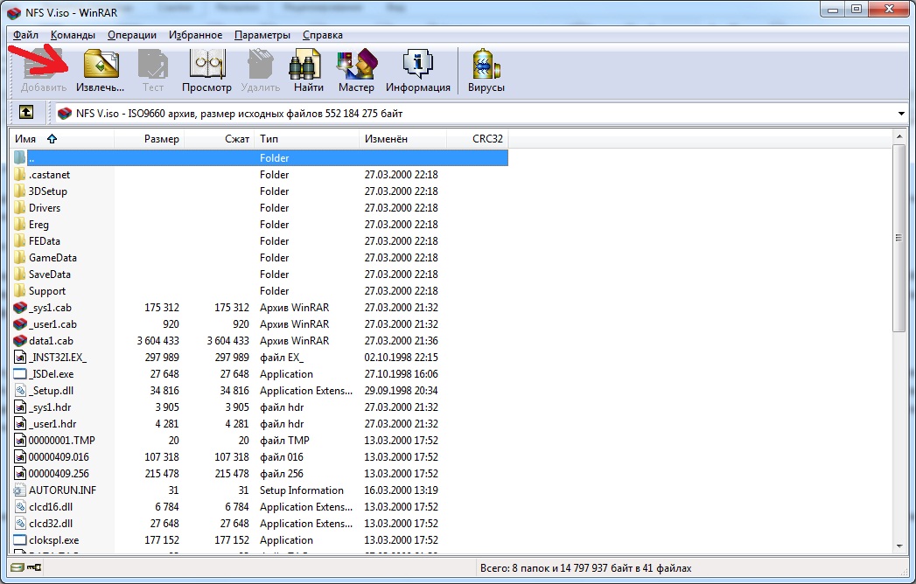Click the Удалить (Delete) toolbar icon
Viewport: 916px width, 584px height.
click(261, 64)
